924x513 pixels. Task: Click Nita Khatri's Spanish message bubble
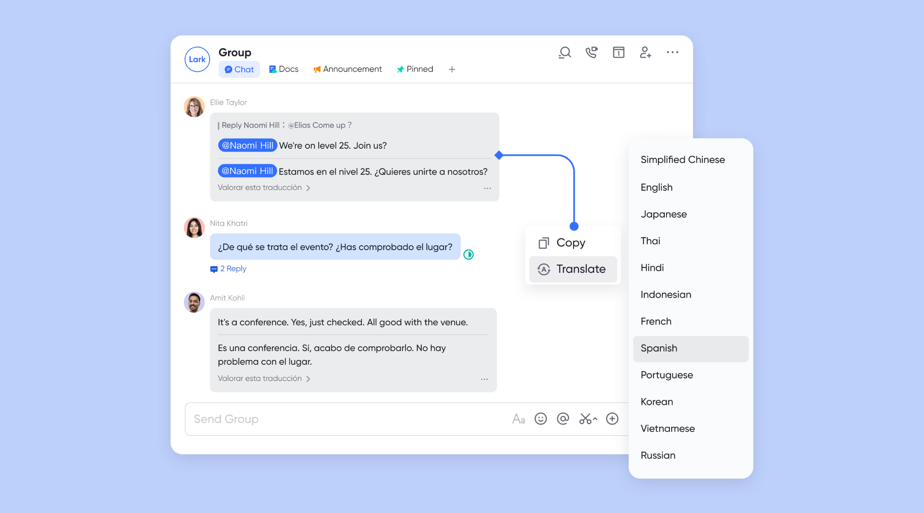pos(335,247)
